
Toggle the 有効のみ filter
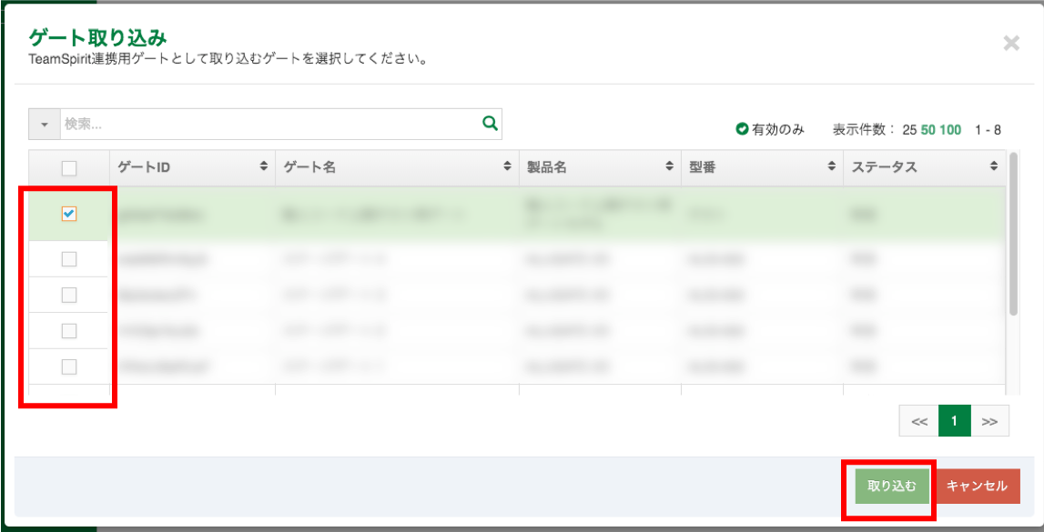pyautogui.click(x=770, y=130)
